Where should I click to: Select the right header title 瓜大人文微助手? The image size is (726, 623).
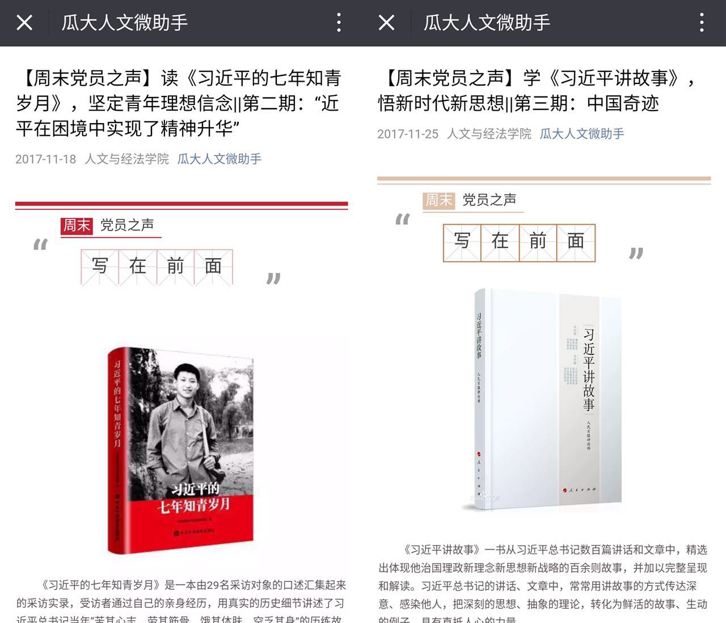point(487,23)
